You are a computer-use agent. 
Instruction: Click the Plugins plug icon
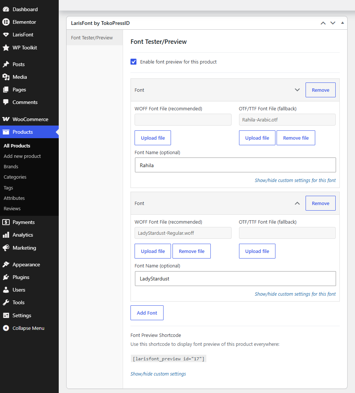[x=6, y=277]
